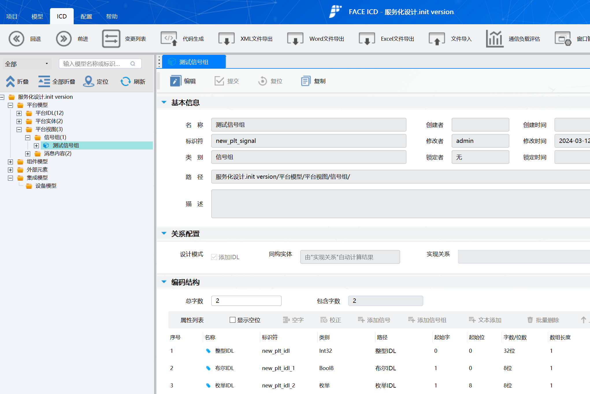The width and height of the screenshot is (590, 394).
Task: Click the 同构实体 field
Action: 350,257
